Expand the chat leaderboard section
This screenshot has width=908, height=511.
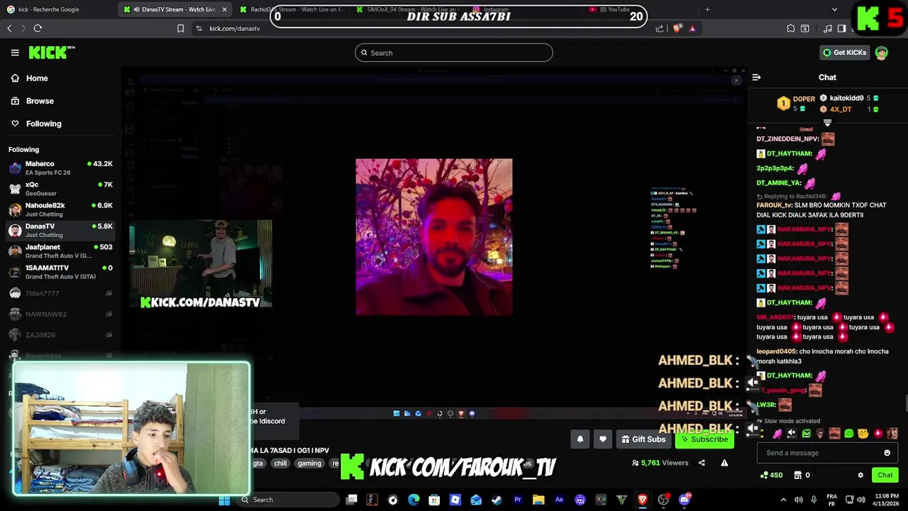pos(827,123)
